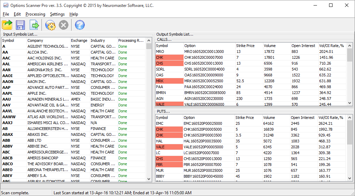Open the Settings menu
Image resolution: width=355 pixels, height=196 pixels.
pyautogui.click(x=57, y=14)
